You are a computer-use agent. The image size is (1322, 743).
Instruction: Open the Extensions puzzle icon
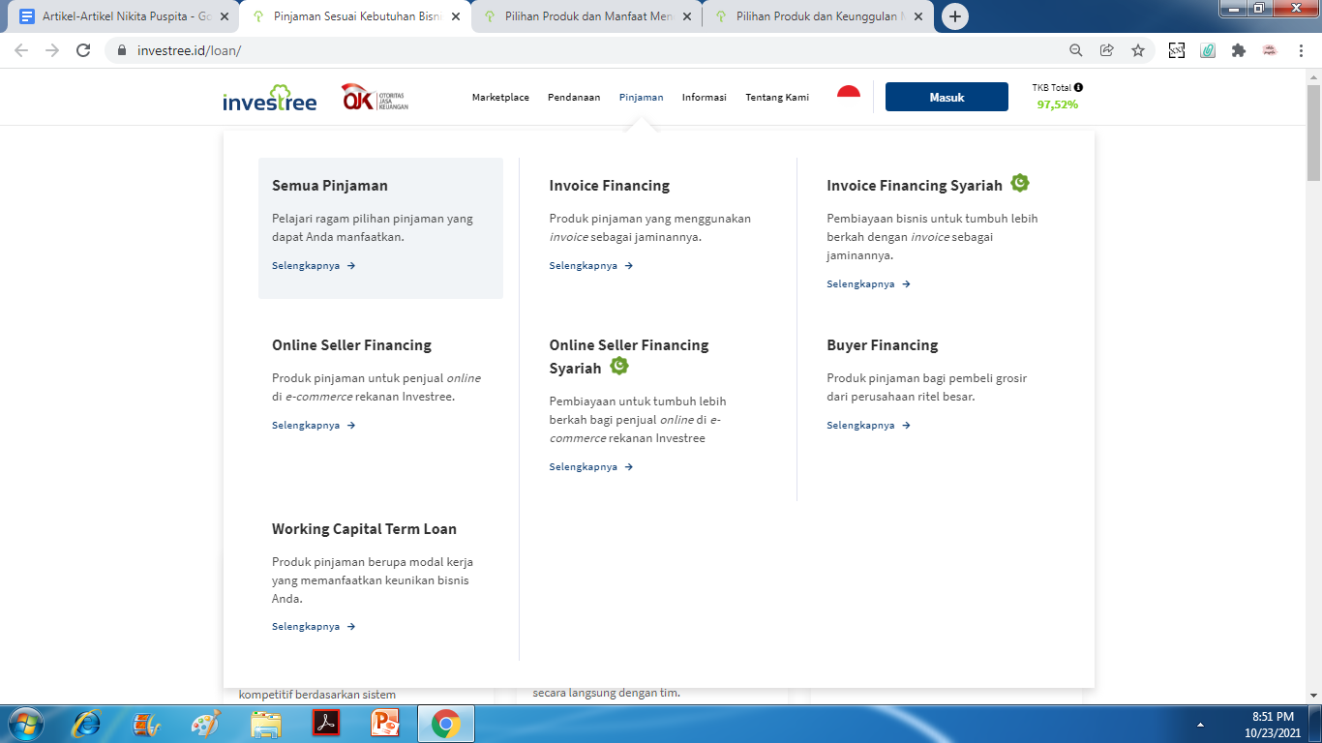click(x=1239, y=50)
